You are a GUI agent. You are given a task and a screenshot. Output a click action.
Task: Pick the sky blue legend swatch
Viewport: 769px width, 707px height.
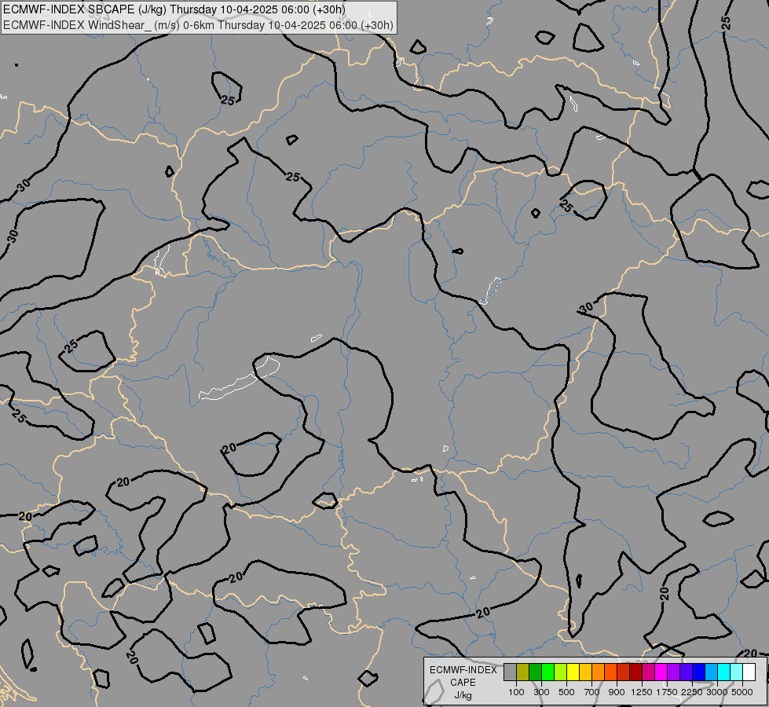pyautogui.click(x=711, y=672)
